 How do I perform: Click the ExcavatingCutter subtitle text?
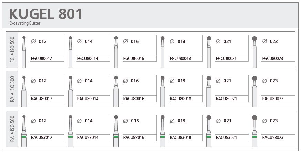25,23
